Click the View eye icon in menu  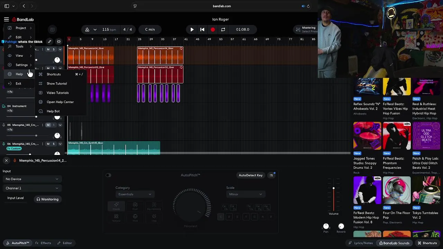[10, 56]
